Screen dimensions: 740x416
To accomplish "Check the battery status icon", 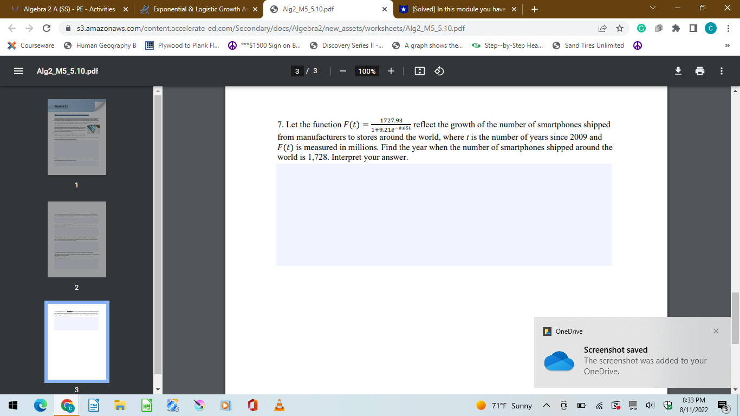I will tap(581, 406).
